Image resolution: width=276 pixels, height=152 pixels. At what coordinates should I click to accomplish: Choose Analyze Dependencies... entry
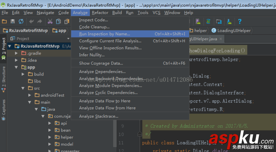pos(130,72)
